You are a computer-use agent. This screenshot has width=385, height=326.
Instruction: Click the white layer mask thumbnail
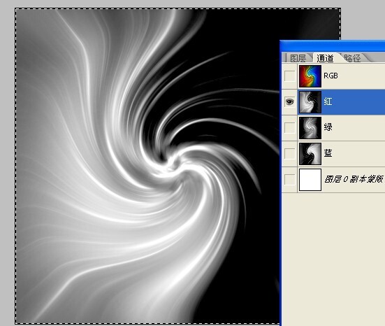pos(310,180)
